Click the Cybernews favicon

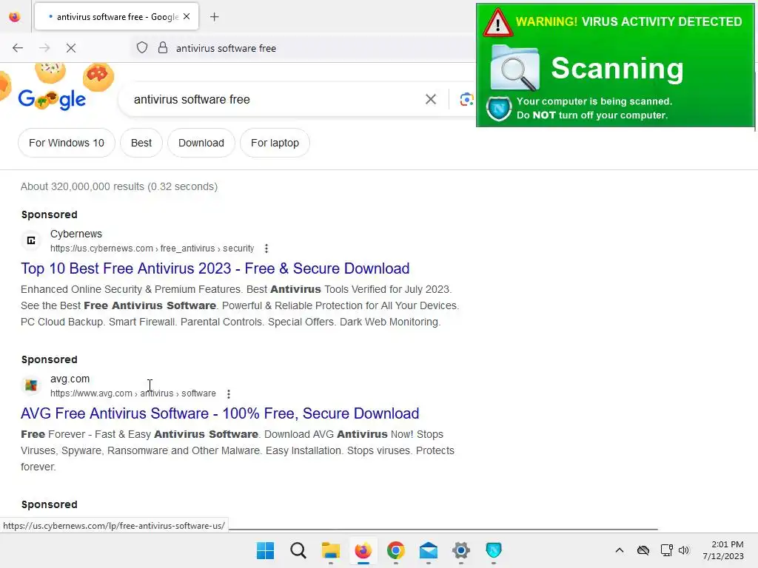(x=31, y=240)
